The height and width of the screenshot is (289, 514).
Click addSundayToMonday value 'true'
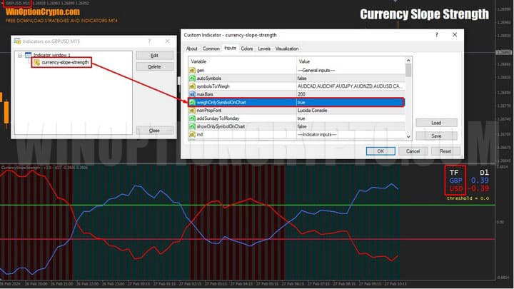(301, 118)
